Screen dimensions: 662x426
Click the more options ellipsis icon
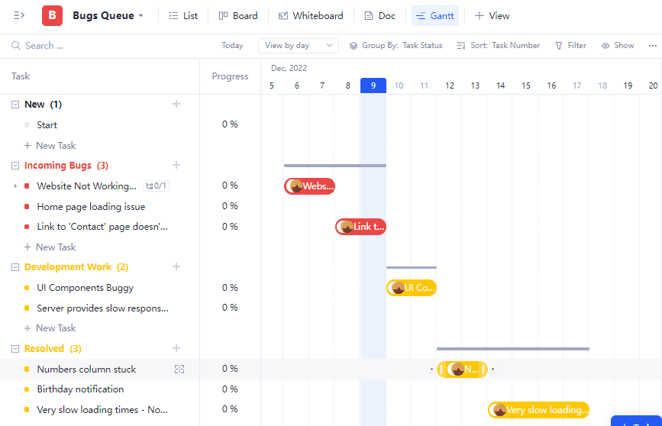coord(651,46)
